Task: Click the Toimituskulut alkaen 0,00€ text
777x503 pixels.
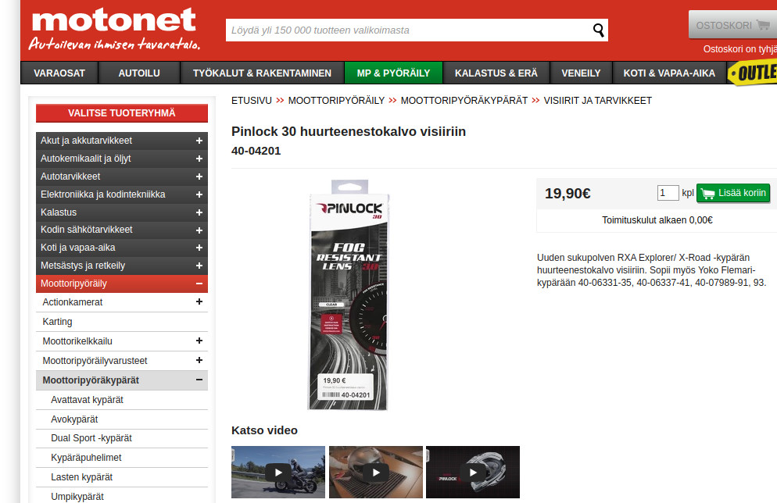Action: (x=657, y=220)
